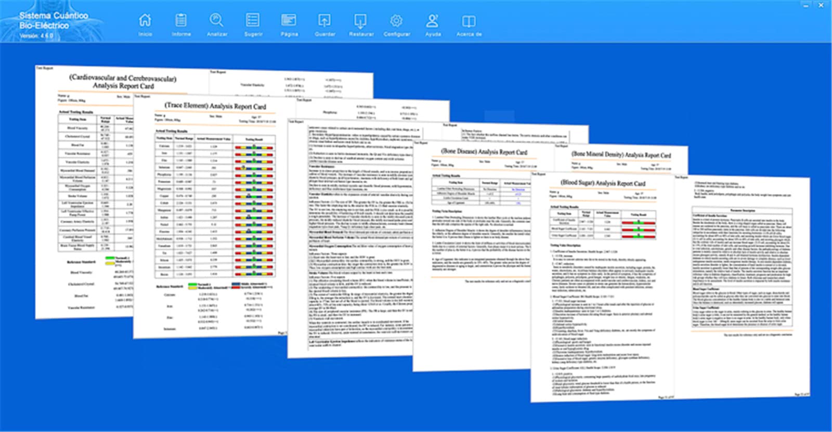
Task: Minimize the application window
Action: (x=807, y=5)
